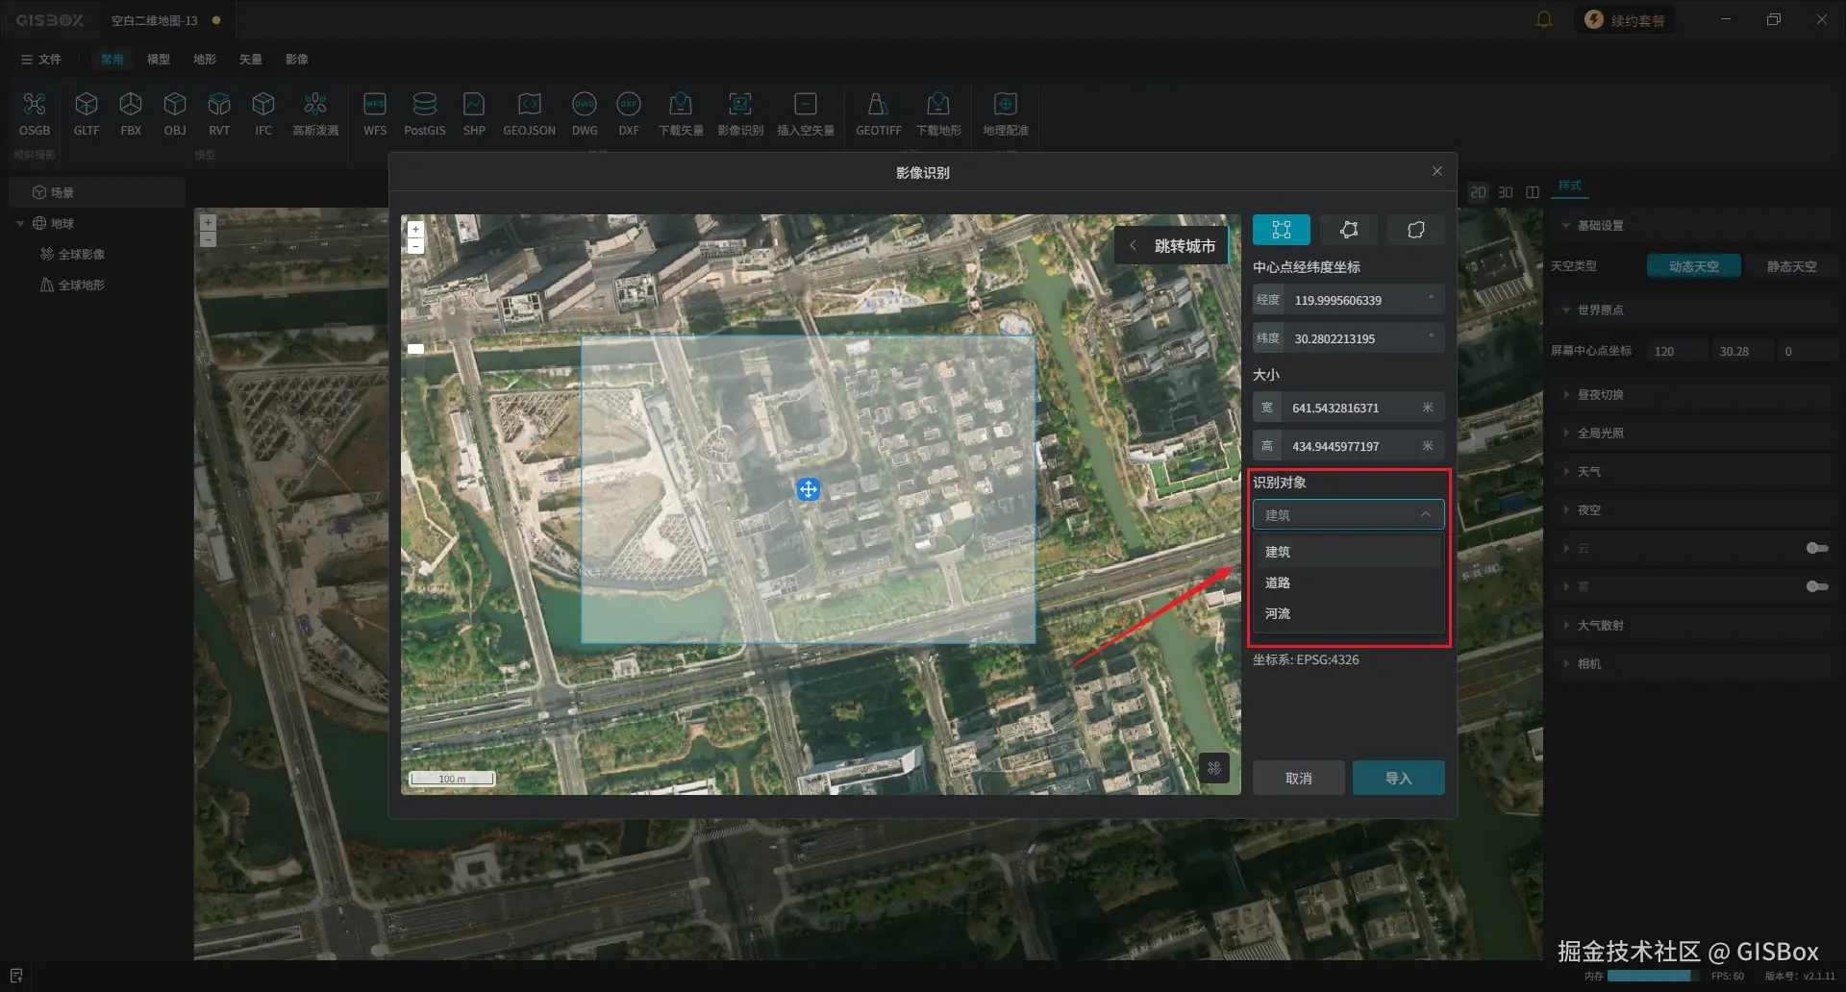
Task: Click the move handle on selection box
Action: click(x=809, y=489)
